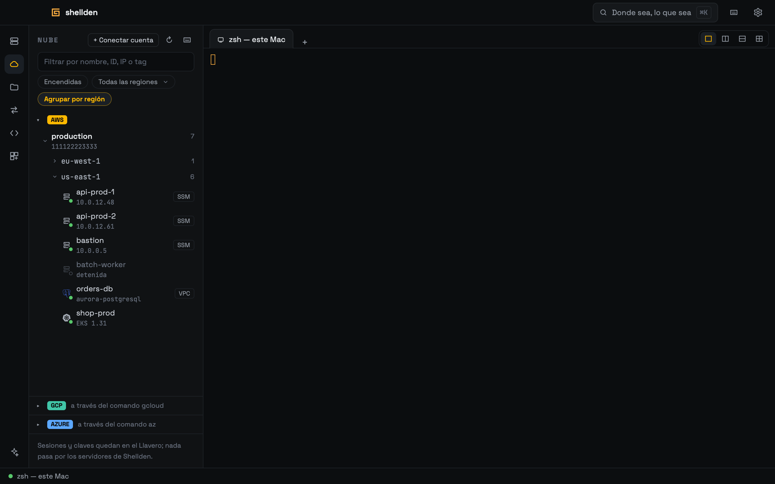This screenshot has width=775, height=484.
Task: Open the code snippets brackets icon
Action: (x=14, y=133)
